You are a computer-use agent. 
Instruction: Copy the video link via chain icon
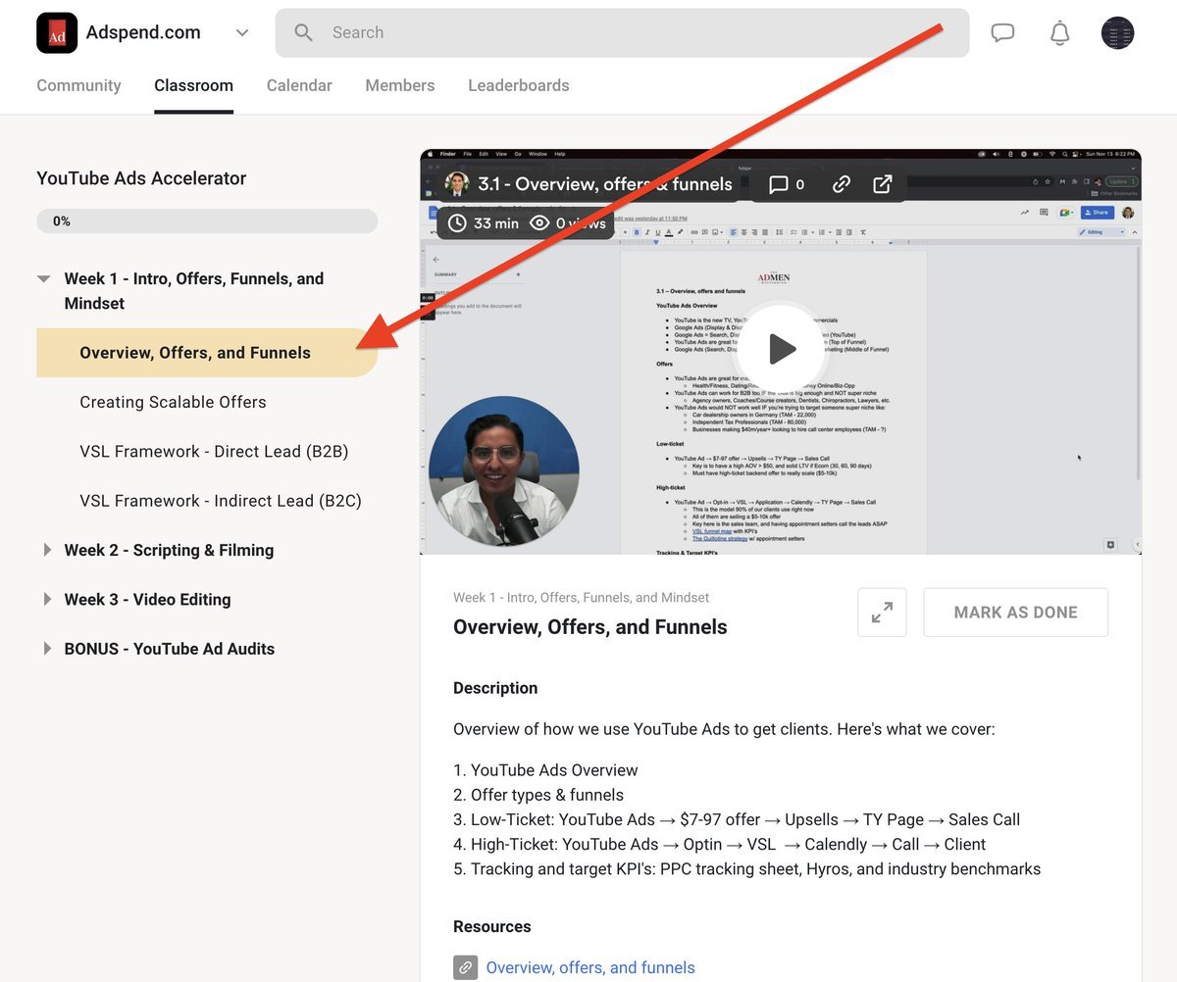pyautogui.click(x=841, y=184)
